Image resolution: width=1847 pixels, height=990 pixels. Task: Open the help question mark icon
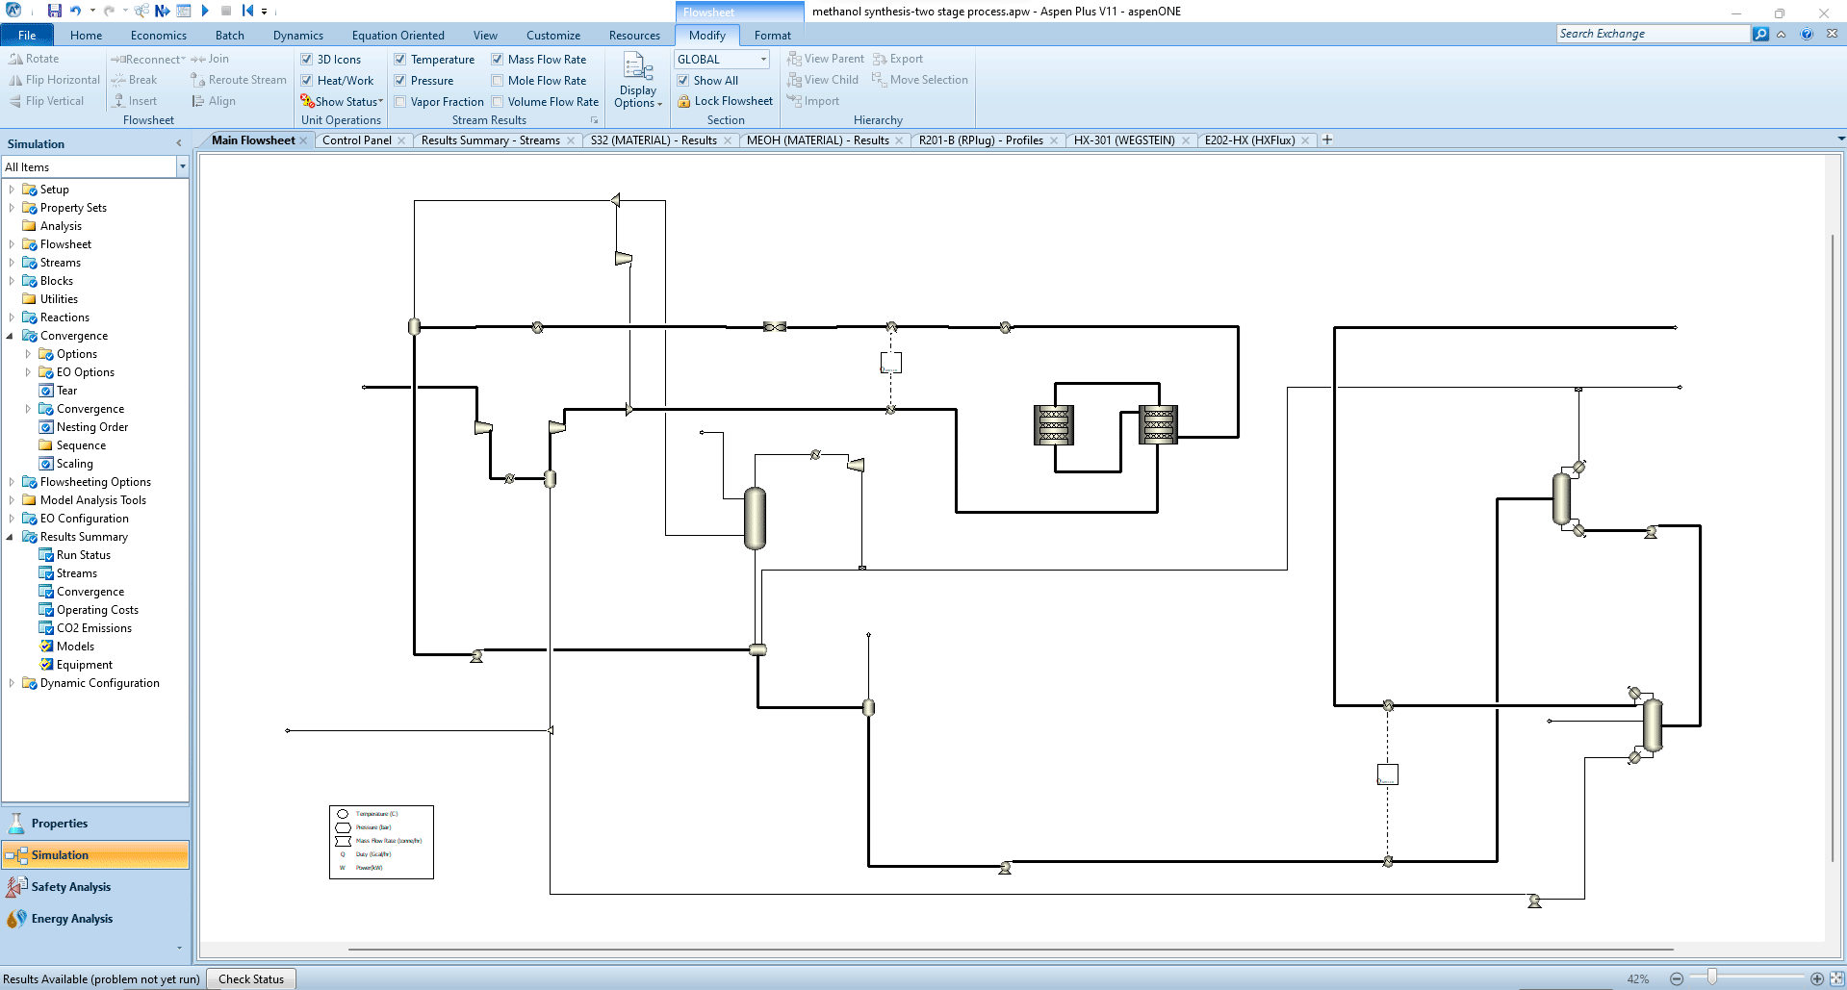click(1807, 34)
